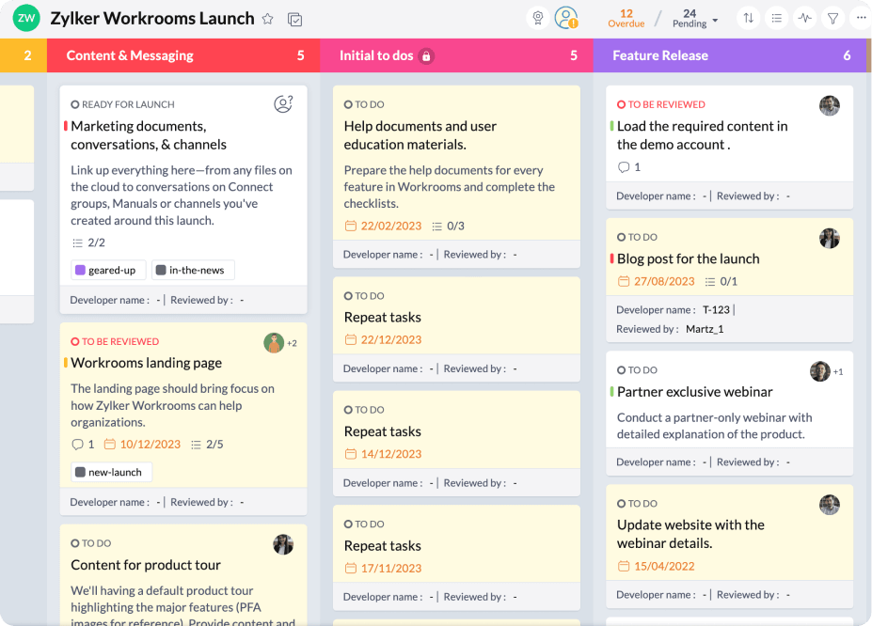Select the Feature Release section header

tap(730, 55)
